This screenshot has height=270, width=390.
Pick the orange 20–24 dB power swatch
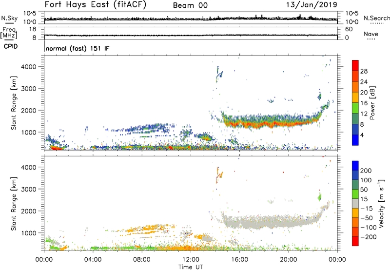pyautogui.click(x=355, y=87)
